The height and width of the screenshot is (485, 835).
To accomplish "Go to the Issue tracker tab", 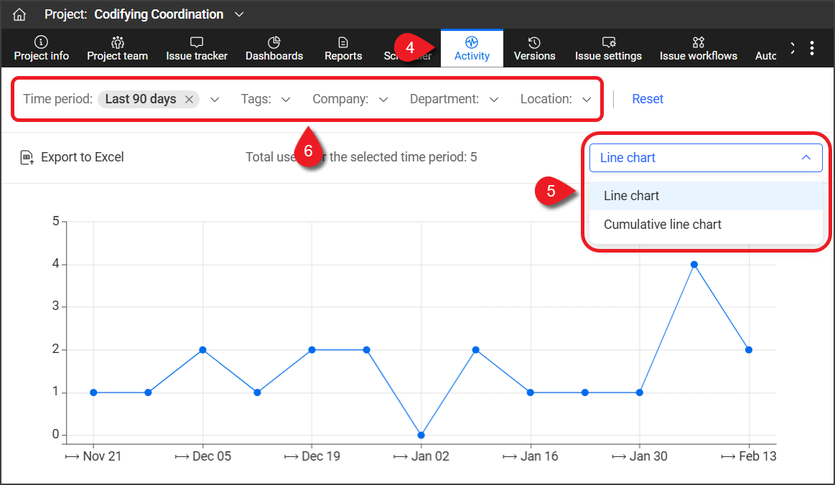I will click(197, 48).
